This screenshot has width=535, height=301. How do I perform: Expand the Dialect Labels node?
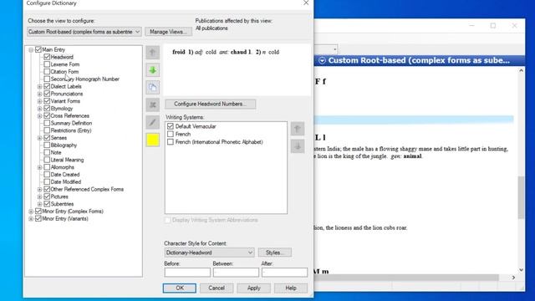pos(39,87)
